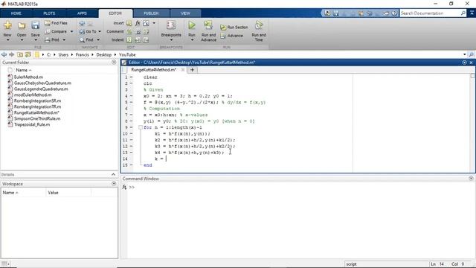Expand the Print dropdown arrow

(x=64, y=39)
